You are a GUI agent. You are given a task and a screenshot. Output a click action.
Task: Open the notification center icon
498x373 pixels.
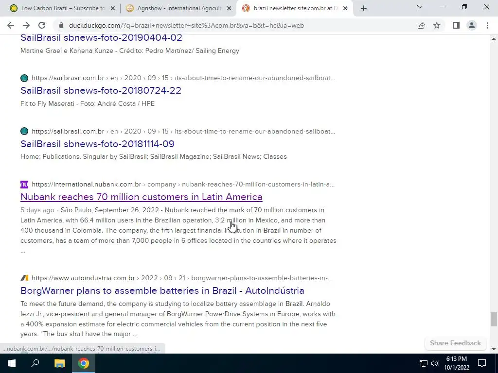[482, 363]
